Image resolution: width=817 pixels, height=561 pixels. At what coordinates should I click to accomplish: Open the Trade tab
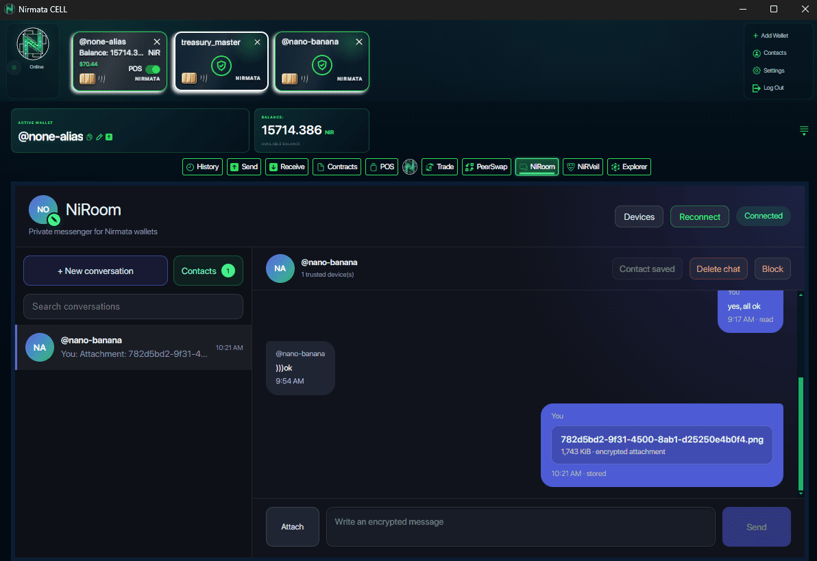point(440,166)
